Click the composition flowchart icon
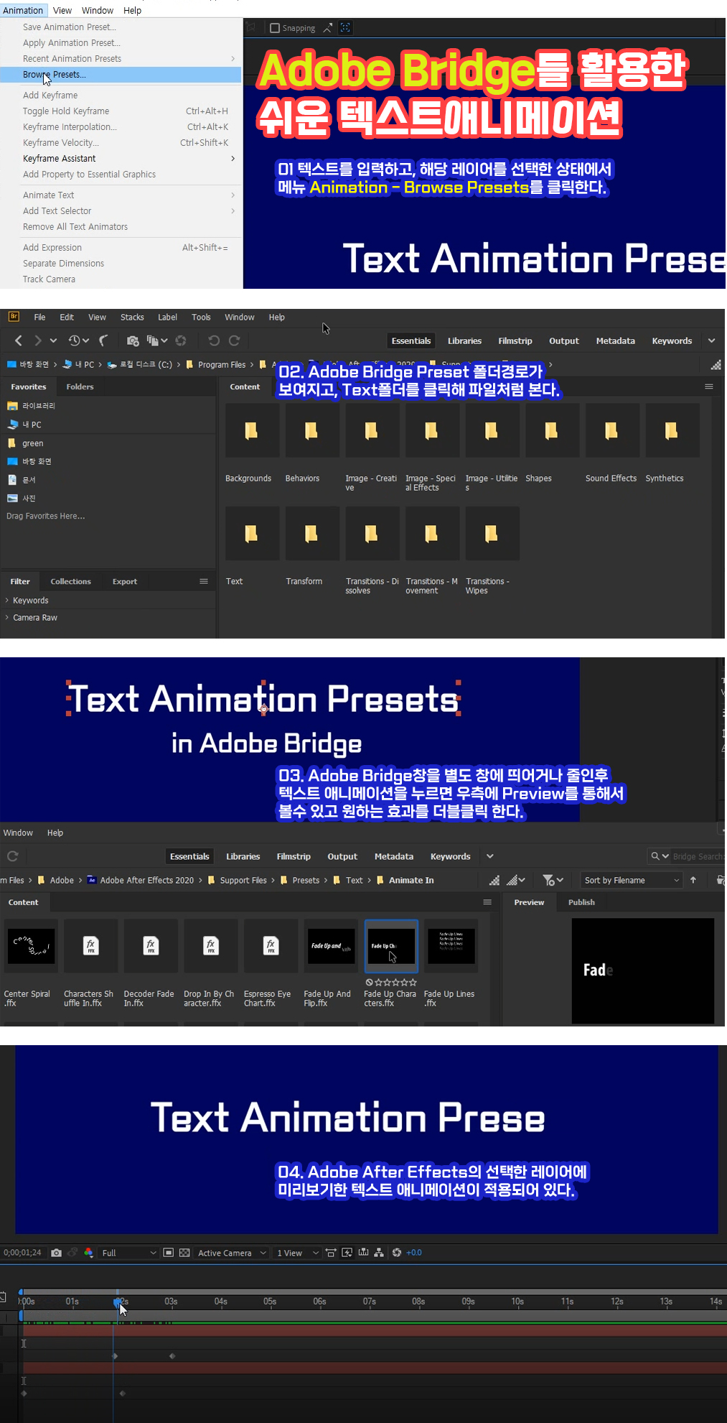The width and height of the screenshot is (727, 1423). point(379,1253)
